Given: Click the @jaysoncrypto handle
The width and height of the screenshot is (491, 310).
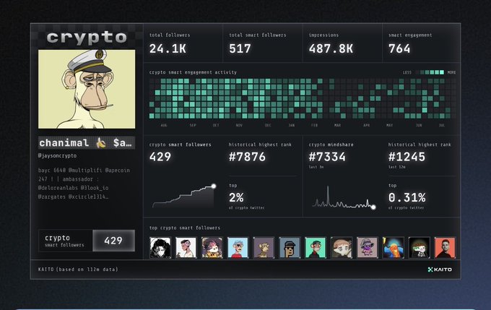Looking at the screenshot, I should (x=57, y=155).
